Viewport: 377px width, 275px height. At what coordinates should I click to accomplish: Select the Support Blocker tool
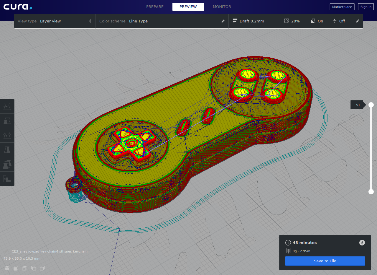click(7, 178)
